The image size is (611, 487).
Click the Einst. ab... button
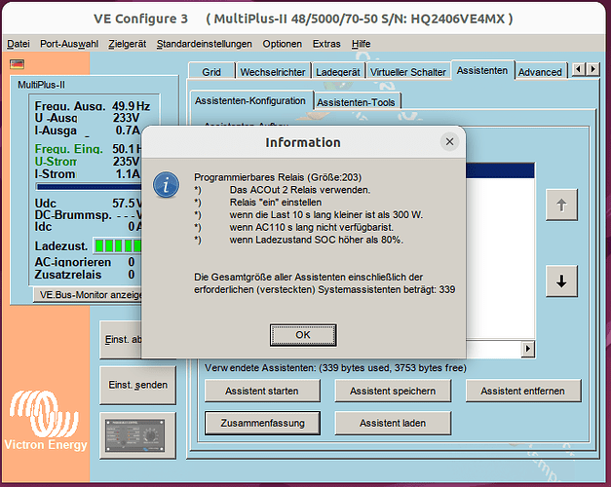[x=121, y=339]
